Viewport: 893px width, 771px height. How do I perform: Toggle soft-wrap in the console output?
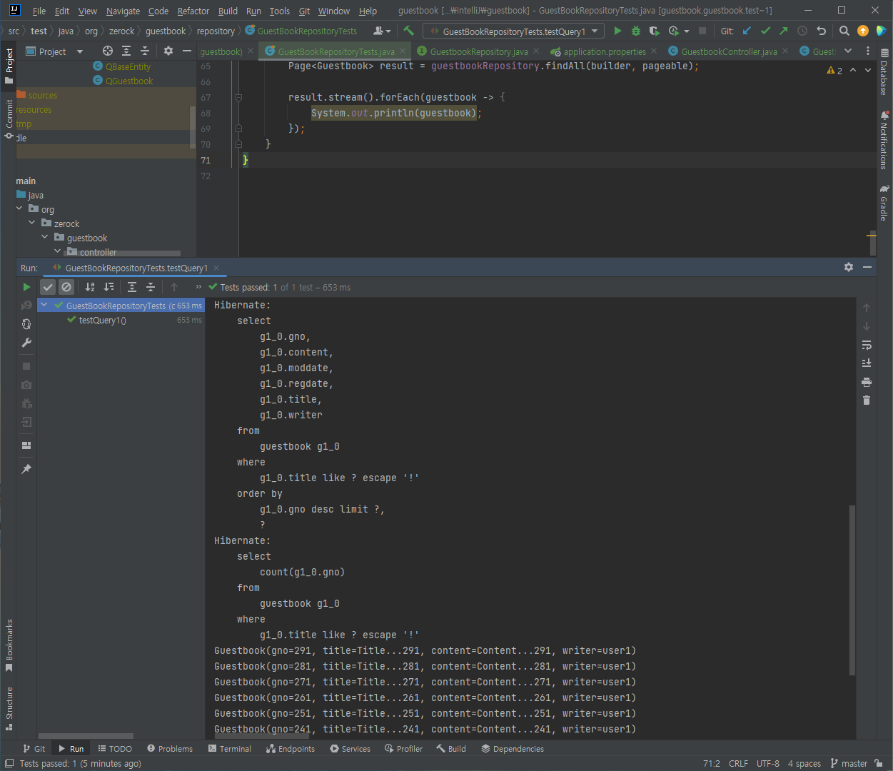pyautogui.click(x=867, y=345)
